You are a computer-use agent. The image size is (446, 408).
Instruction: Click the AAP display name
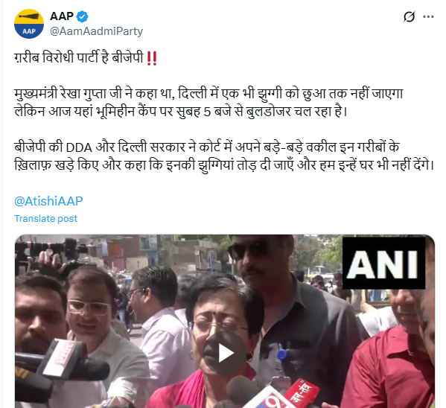tap(62, 16)
